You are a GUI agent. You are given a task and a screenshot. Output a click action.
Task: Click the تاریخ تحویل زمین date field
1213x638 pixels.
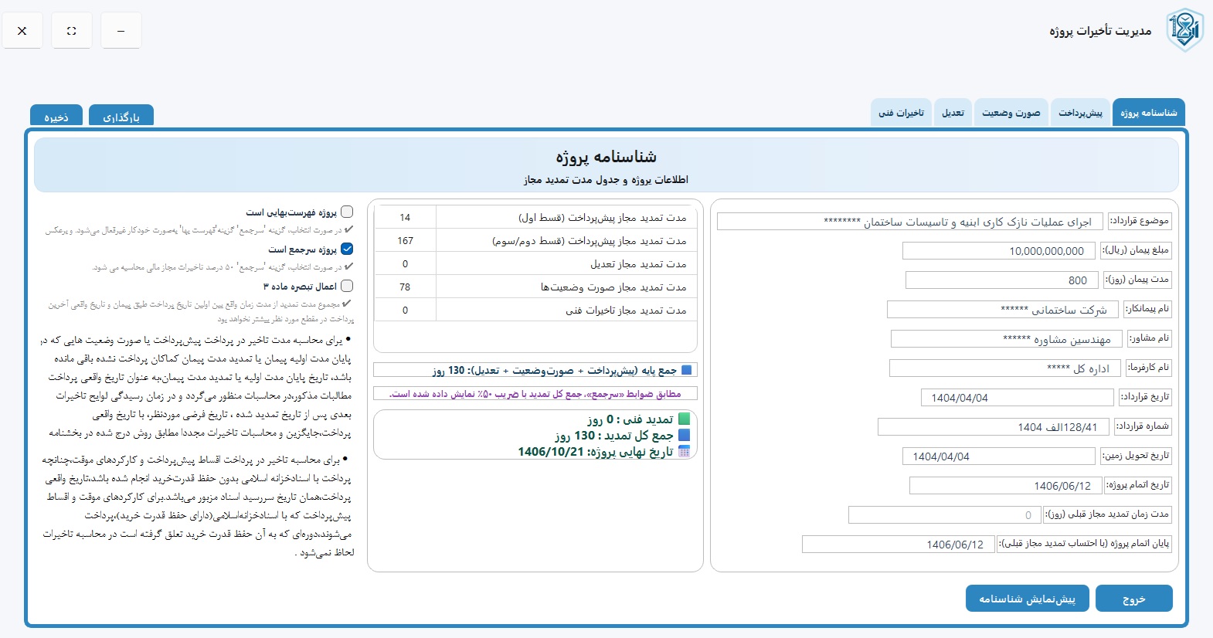999,456
